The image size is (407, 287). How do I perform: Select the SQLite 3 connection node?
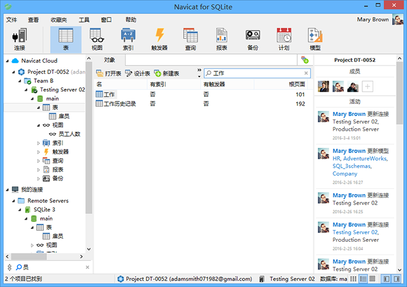click(40, 210)
